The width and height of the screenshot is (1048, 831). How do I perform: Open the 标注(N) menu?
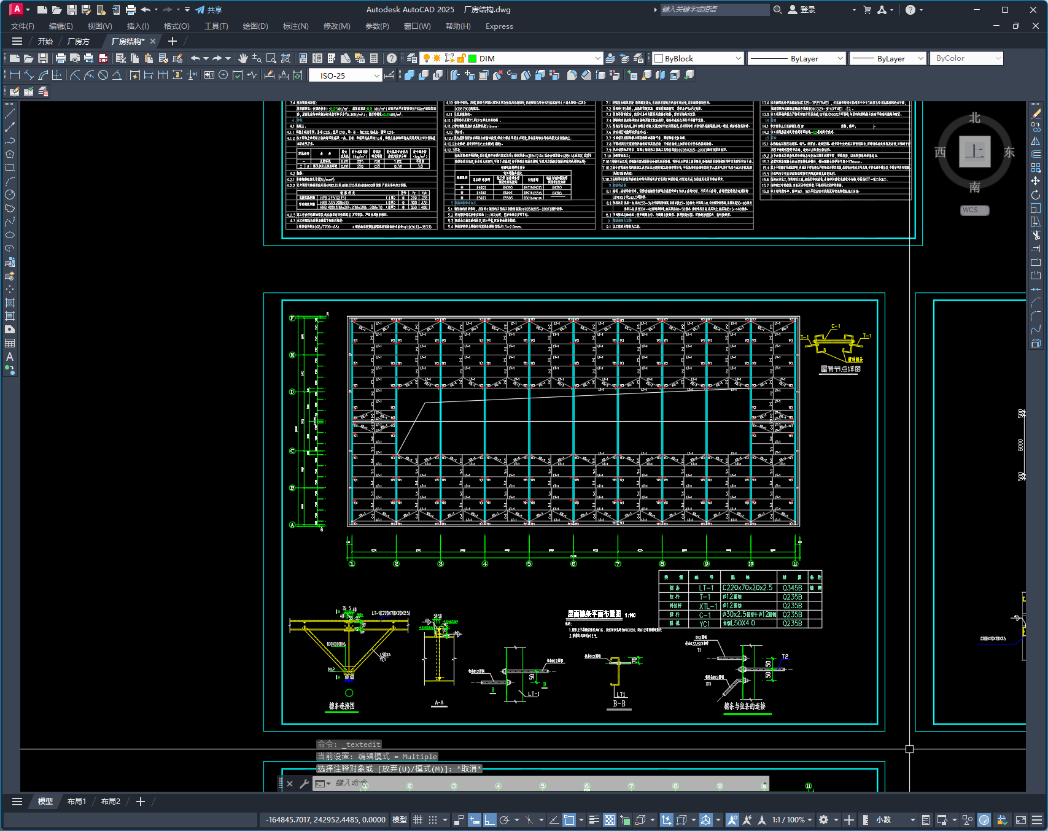295,26
